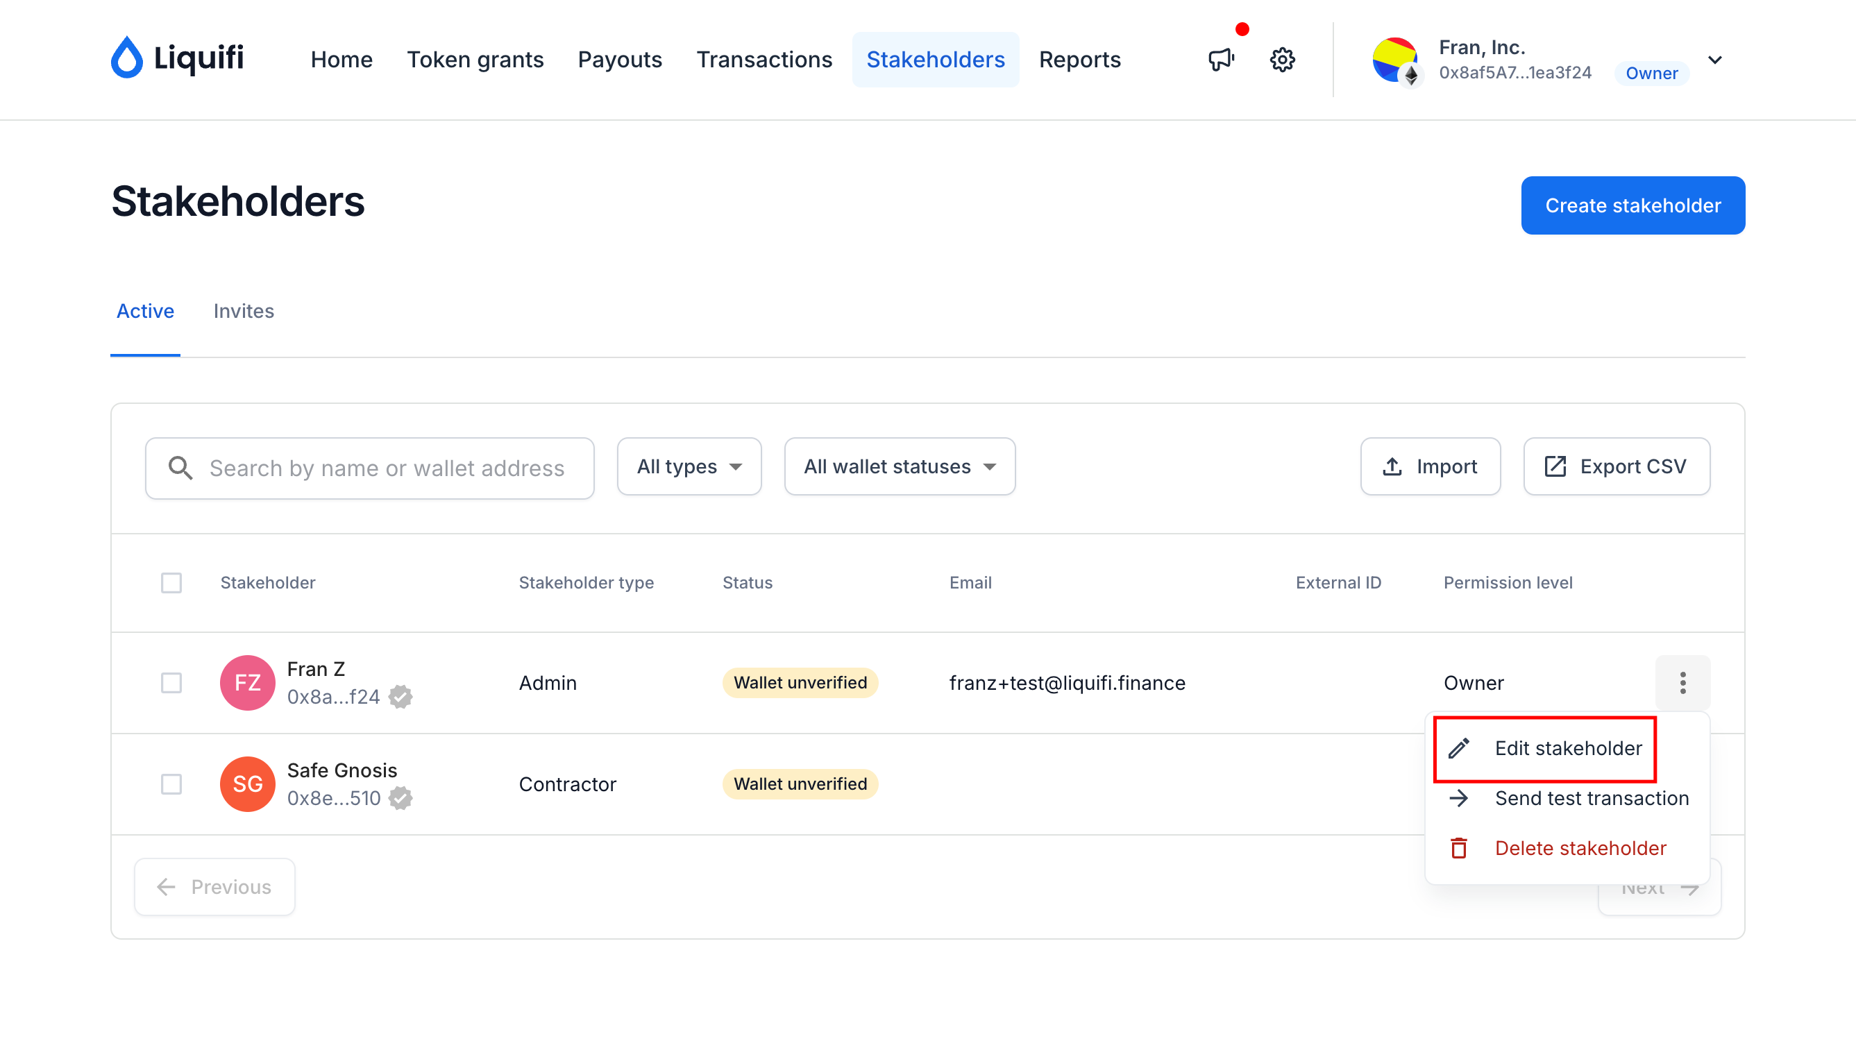The width and height of the screenshot is (1856, 1041).
Task: Check the Fran Z row checkbox
Action: click(171, 682)
